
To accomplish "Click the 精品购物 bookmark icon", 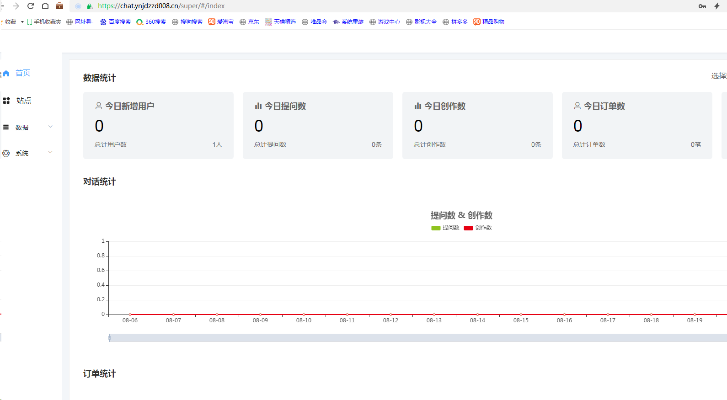I will pyautogui.click(x=477, y=22).
